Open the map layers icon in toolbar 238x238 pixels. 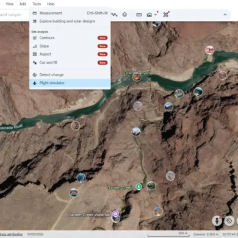[x=124, y=15]
